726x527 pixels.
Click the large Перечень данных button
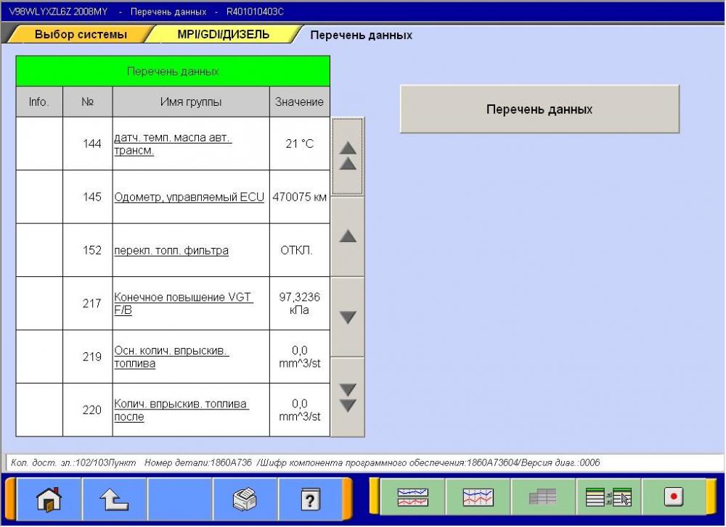[539, 109]
